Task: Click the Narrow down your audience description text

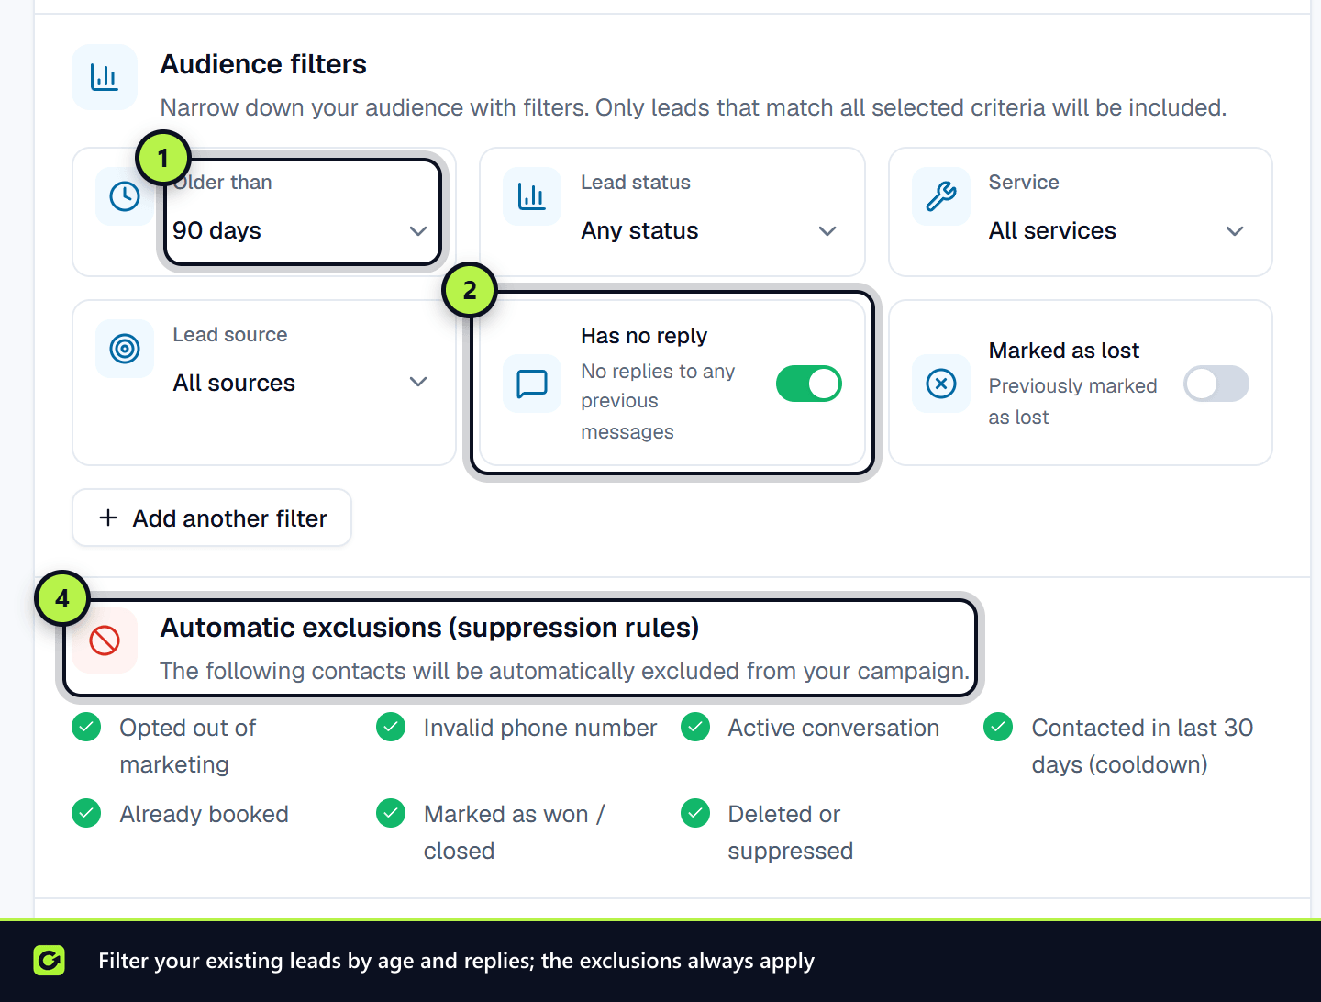Action: pos(694,107)
